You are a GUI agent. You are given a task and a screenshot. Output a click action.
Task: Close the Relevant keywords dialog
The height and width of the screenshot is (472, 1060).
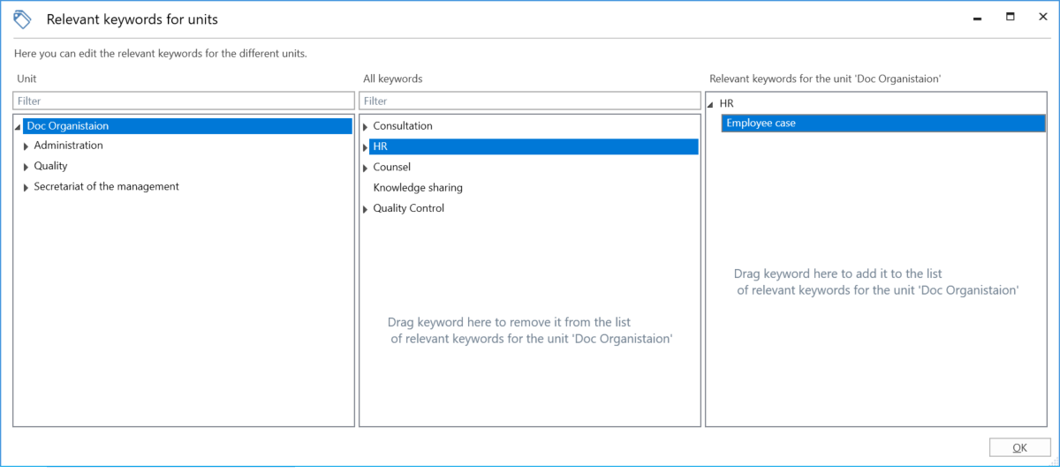pos(1042,17)
